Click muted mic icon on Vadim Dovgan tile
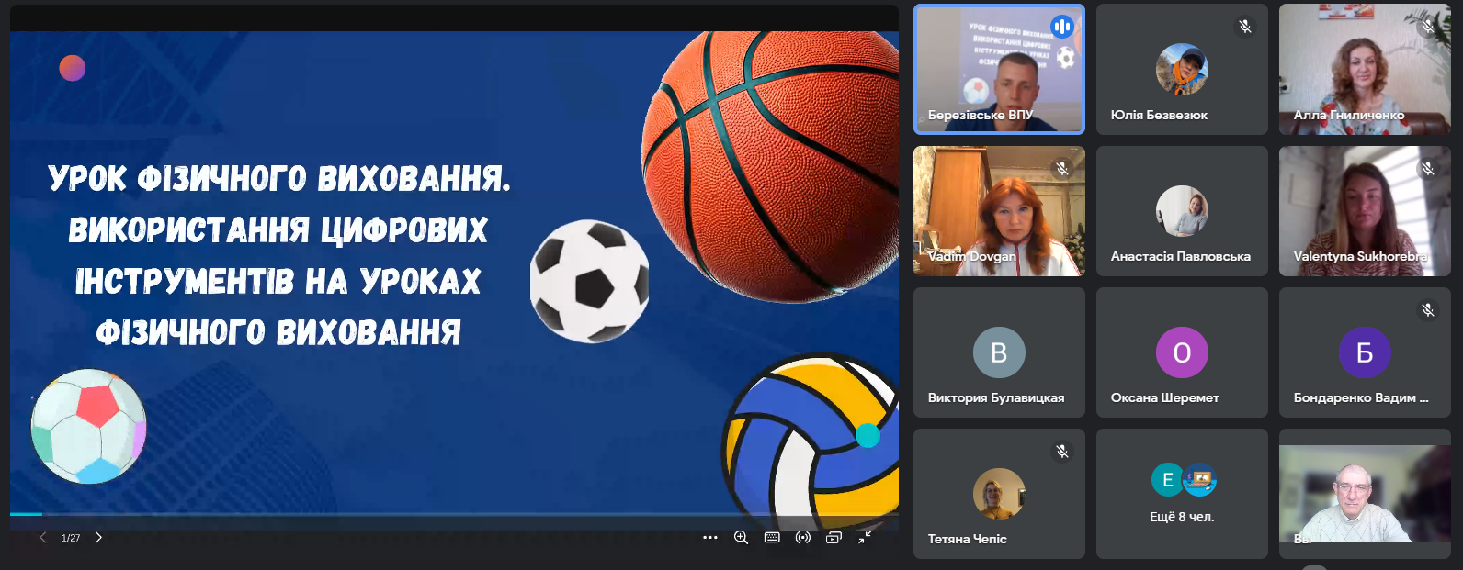The width and height of the screenshot is (1463, 570). click(x=1062, y=168)
